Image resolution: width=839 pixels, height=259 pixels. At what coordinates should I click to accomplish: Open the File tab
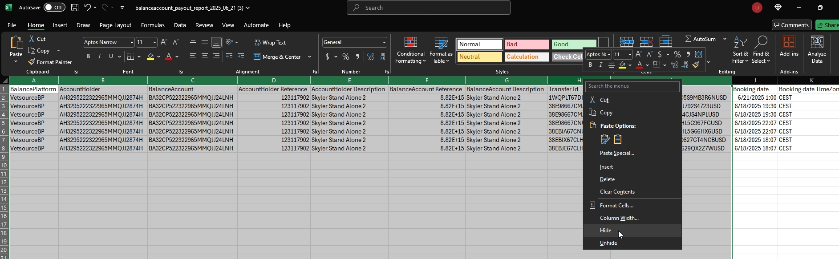(x=12, y=25)
